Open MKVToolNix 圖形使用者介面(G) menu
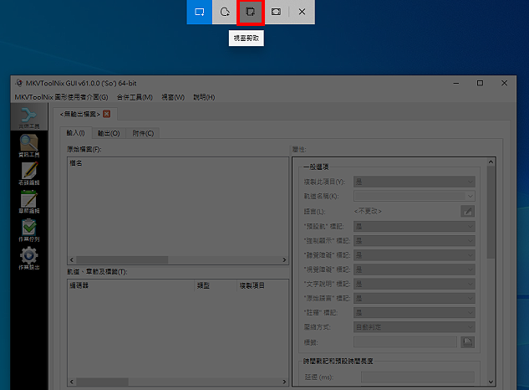The height and width of the screenshot is (390, 529). tap(61, 97)
